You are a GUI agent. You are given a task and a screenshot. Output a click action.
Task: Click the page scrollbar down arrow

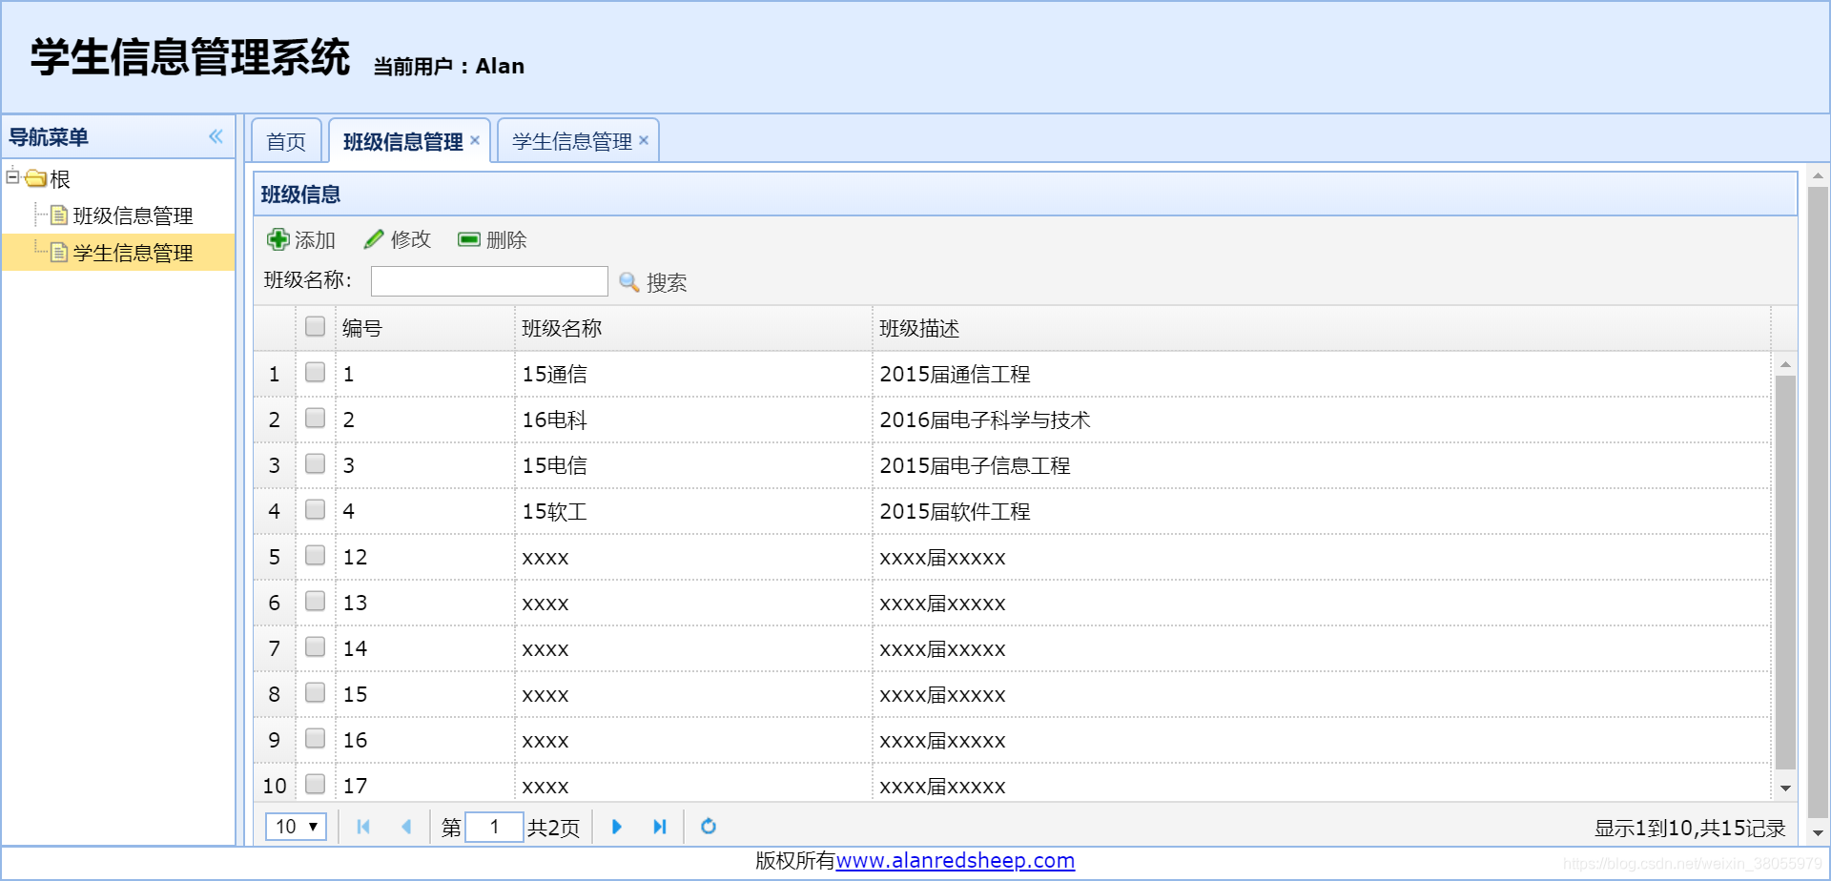pos(1818,832)
